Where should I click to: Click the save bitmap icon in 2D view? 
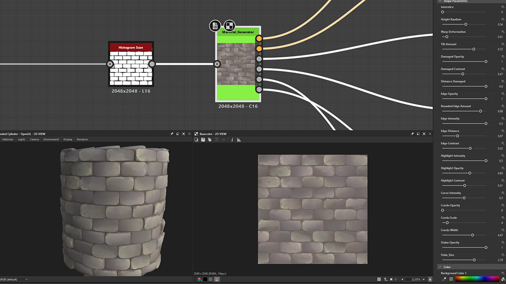point(203,140)
